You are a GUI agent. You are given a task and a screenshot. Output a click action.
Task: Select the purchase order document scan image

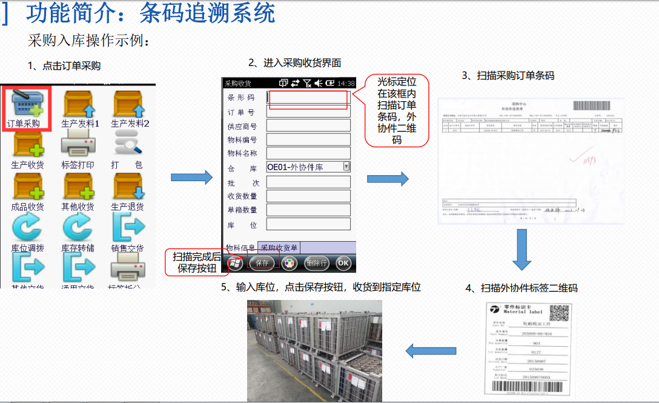[x=531, y=162]
